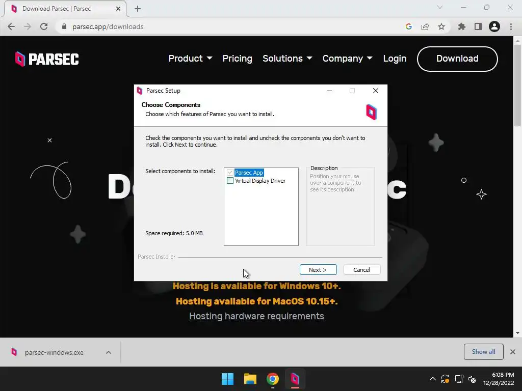The image size is (522, 391).
Task: Open the Login page
Action: click(x=395, y=59)
